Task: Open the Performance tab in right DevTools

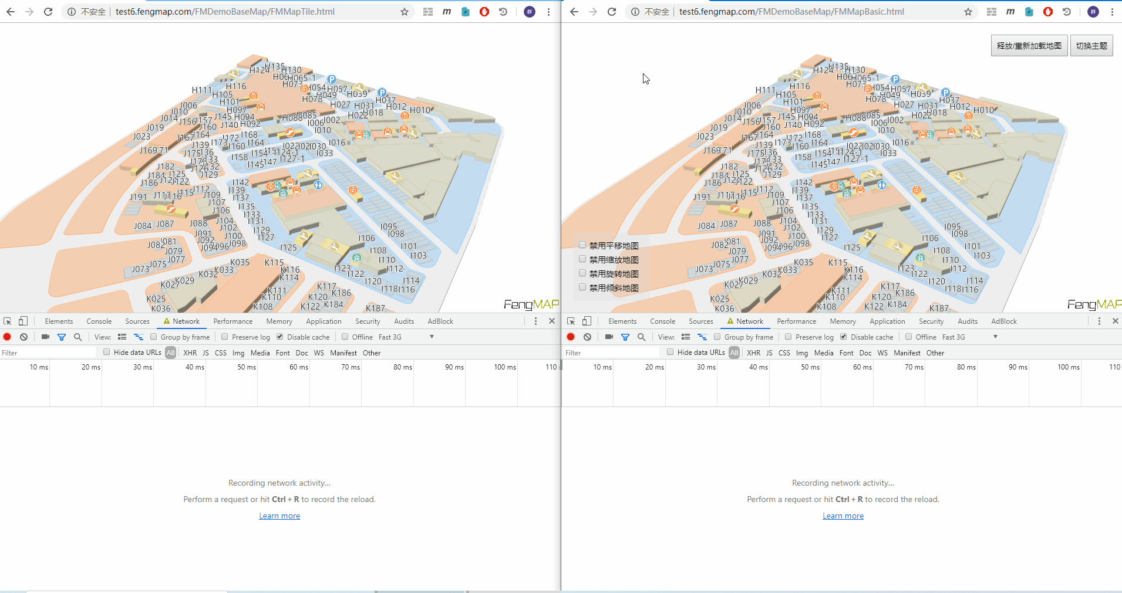Action: tap(796, 321)
